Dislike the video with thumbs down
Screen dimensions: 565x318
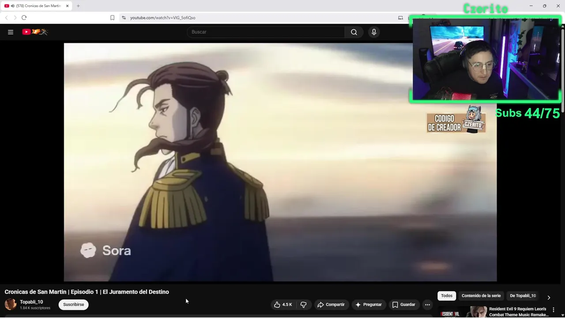[303, 305]
